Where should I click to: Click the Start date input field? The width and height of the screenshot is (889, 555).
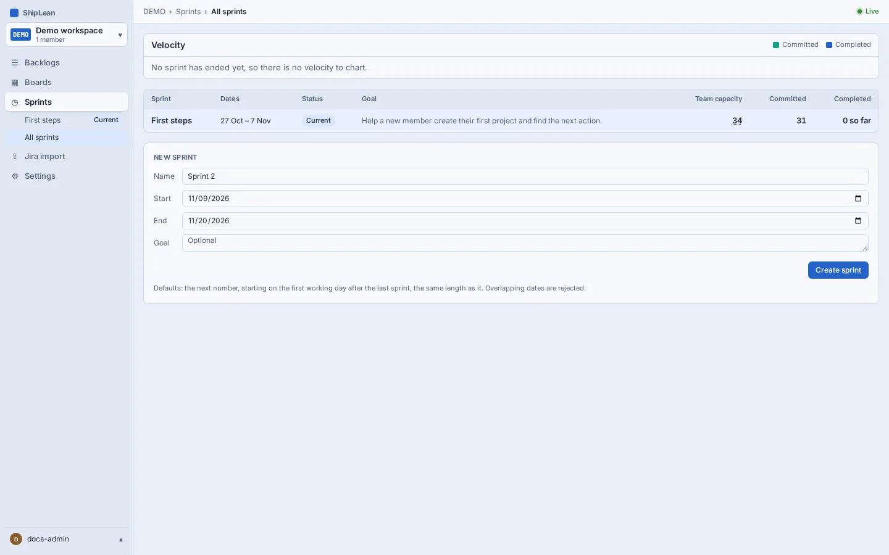pos(525,199)
